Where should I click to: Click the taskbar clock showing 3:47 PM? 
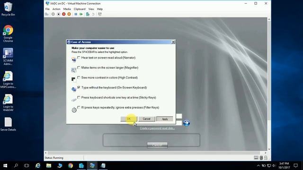click(x=284, y=166)
